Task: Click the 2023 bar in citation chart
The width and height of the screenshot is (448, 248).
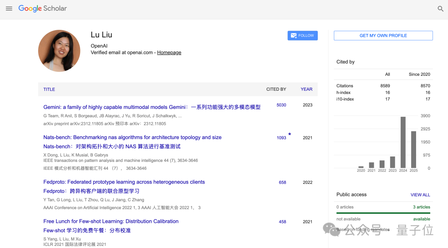Action: [x=392, y=162]
